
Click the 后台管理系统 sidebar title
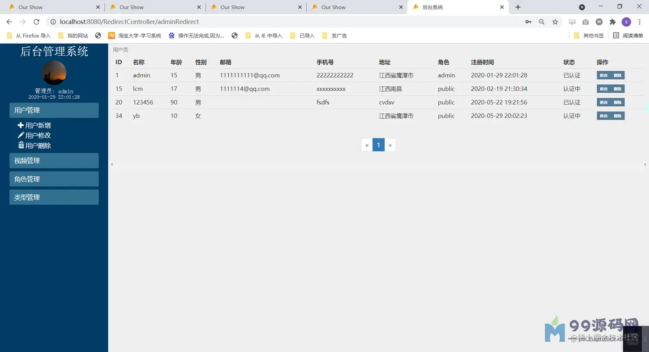54,51
